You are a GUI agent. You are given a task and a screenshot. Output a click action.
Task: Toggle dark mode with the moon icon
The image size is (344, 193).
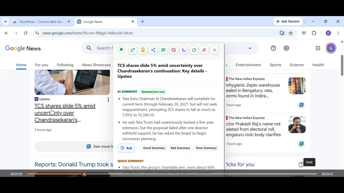tap(184, 50)
